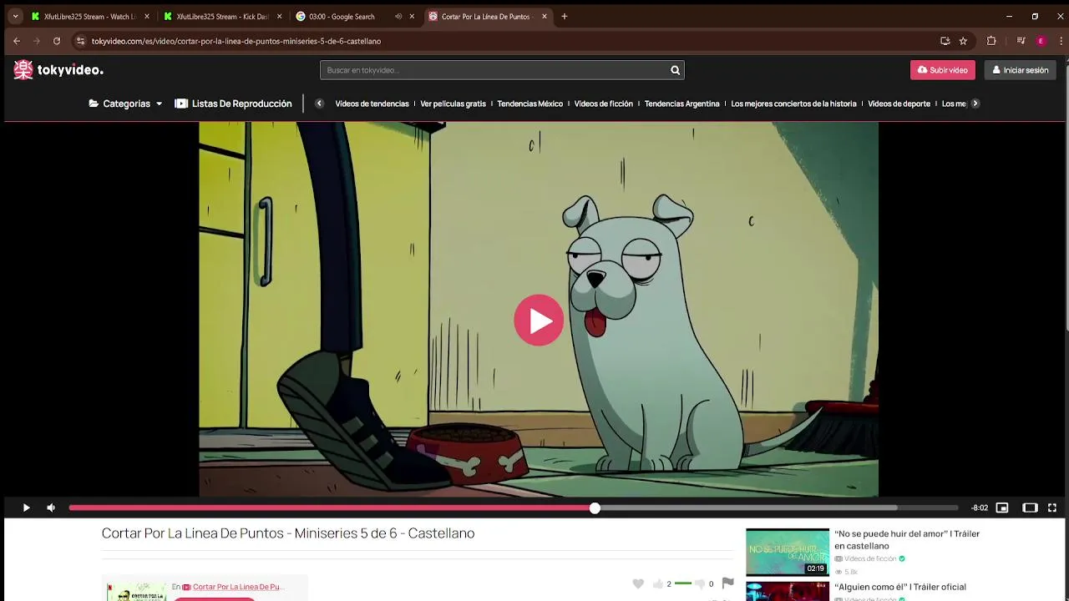Viewport: 1069px width, 601px height.
Task: Open Chrome three-dot menu
Action: click(x=1061, y=41)
